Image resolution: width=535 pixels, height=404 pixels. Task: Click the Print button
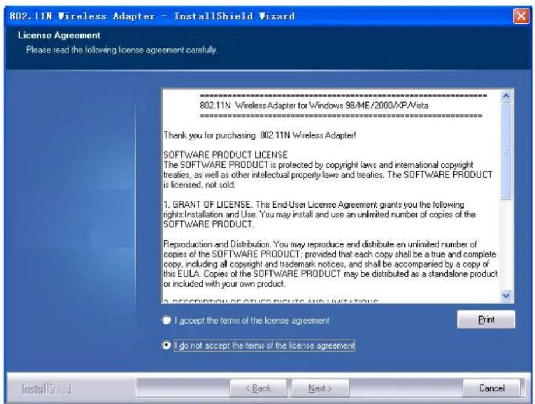point(486,319)
